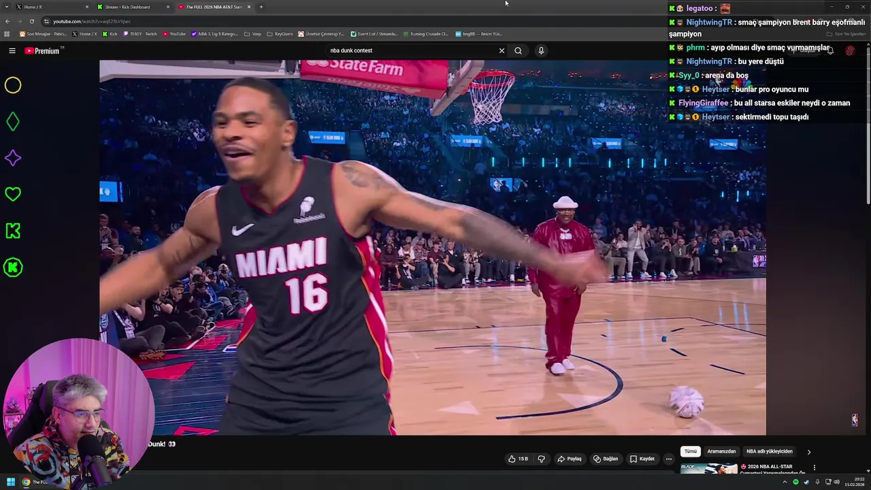Click the nba dunk contest search field
Screen dimensions: 871x490
(x=412, y=50)
